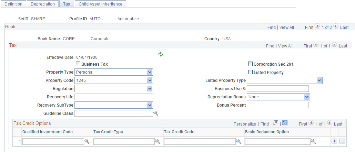Sort by Qualified Investment Code column

pos(48,132)
